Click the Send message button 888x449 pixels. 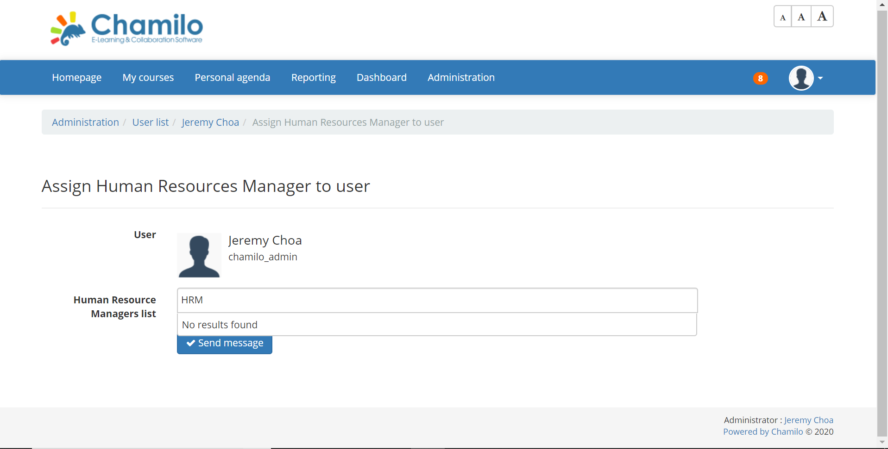pos(224,343)
